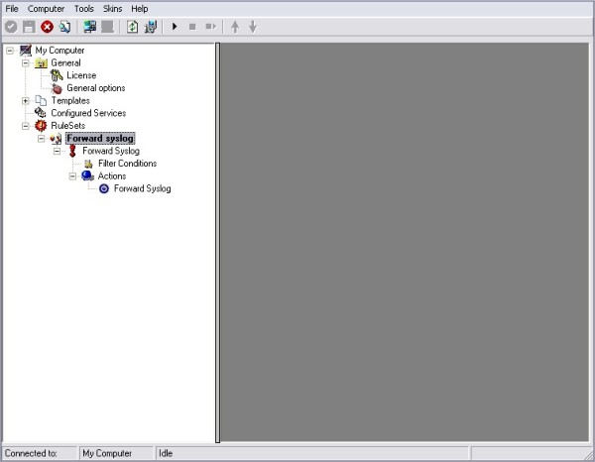Viewport: 595px width, 462px height.
Task: Collapse the General node
Action: tap(26, 63)
